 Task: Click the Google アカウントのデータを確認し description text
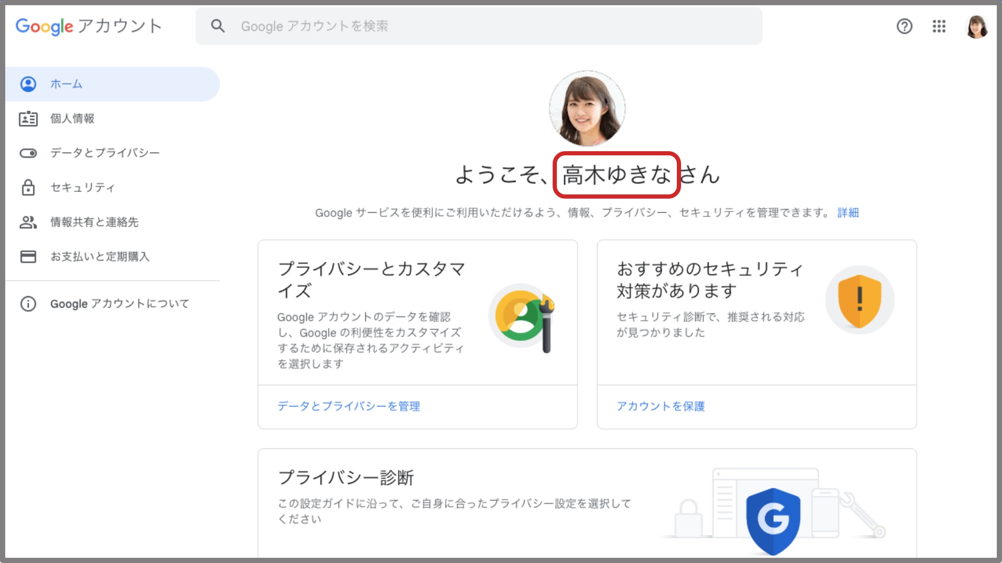(371, 340)
